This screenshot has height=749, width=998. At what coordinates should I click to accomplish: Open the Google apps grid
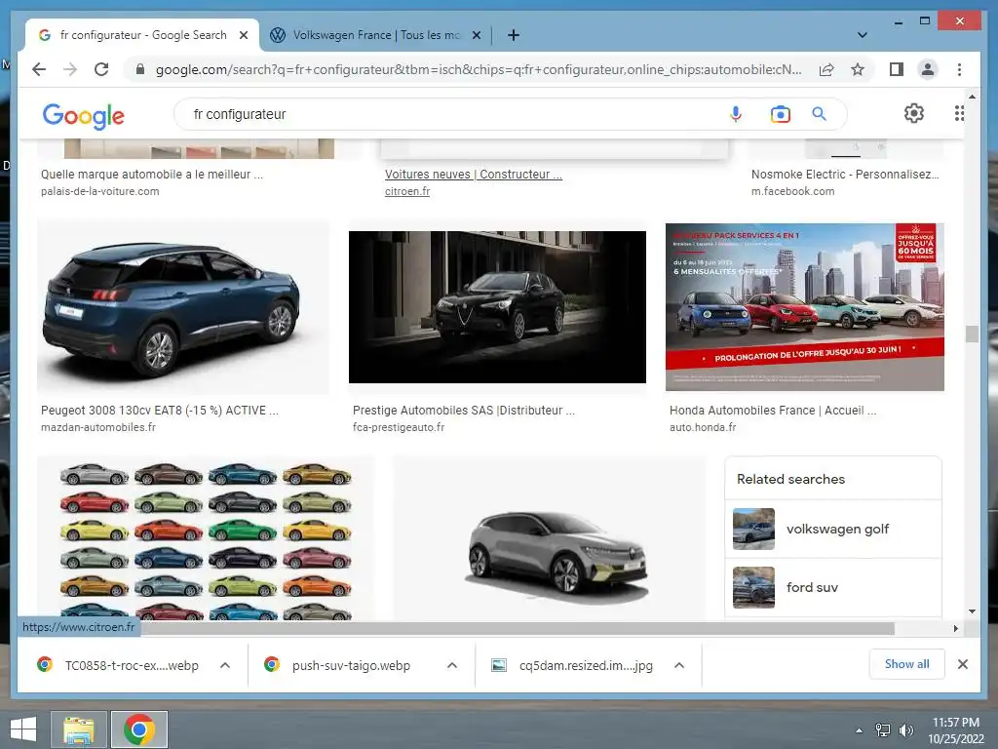click(x=959, y=113)
